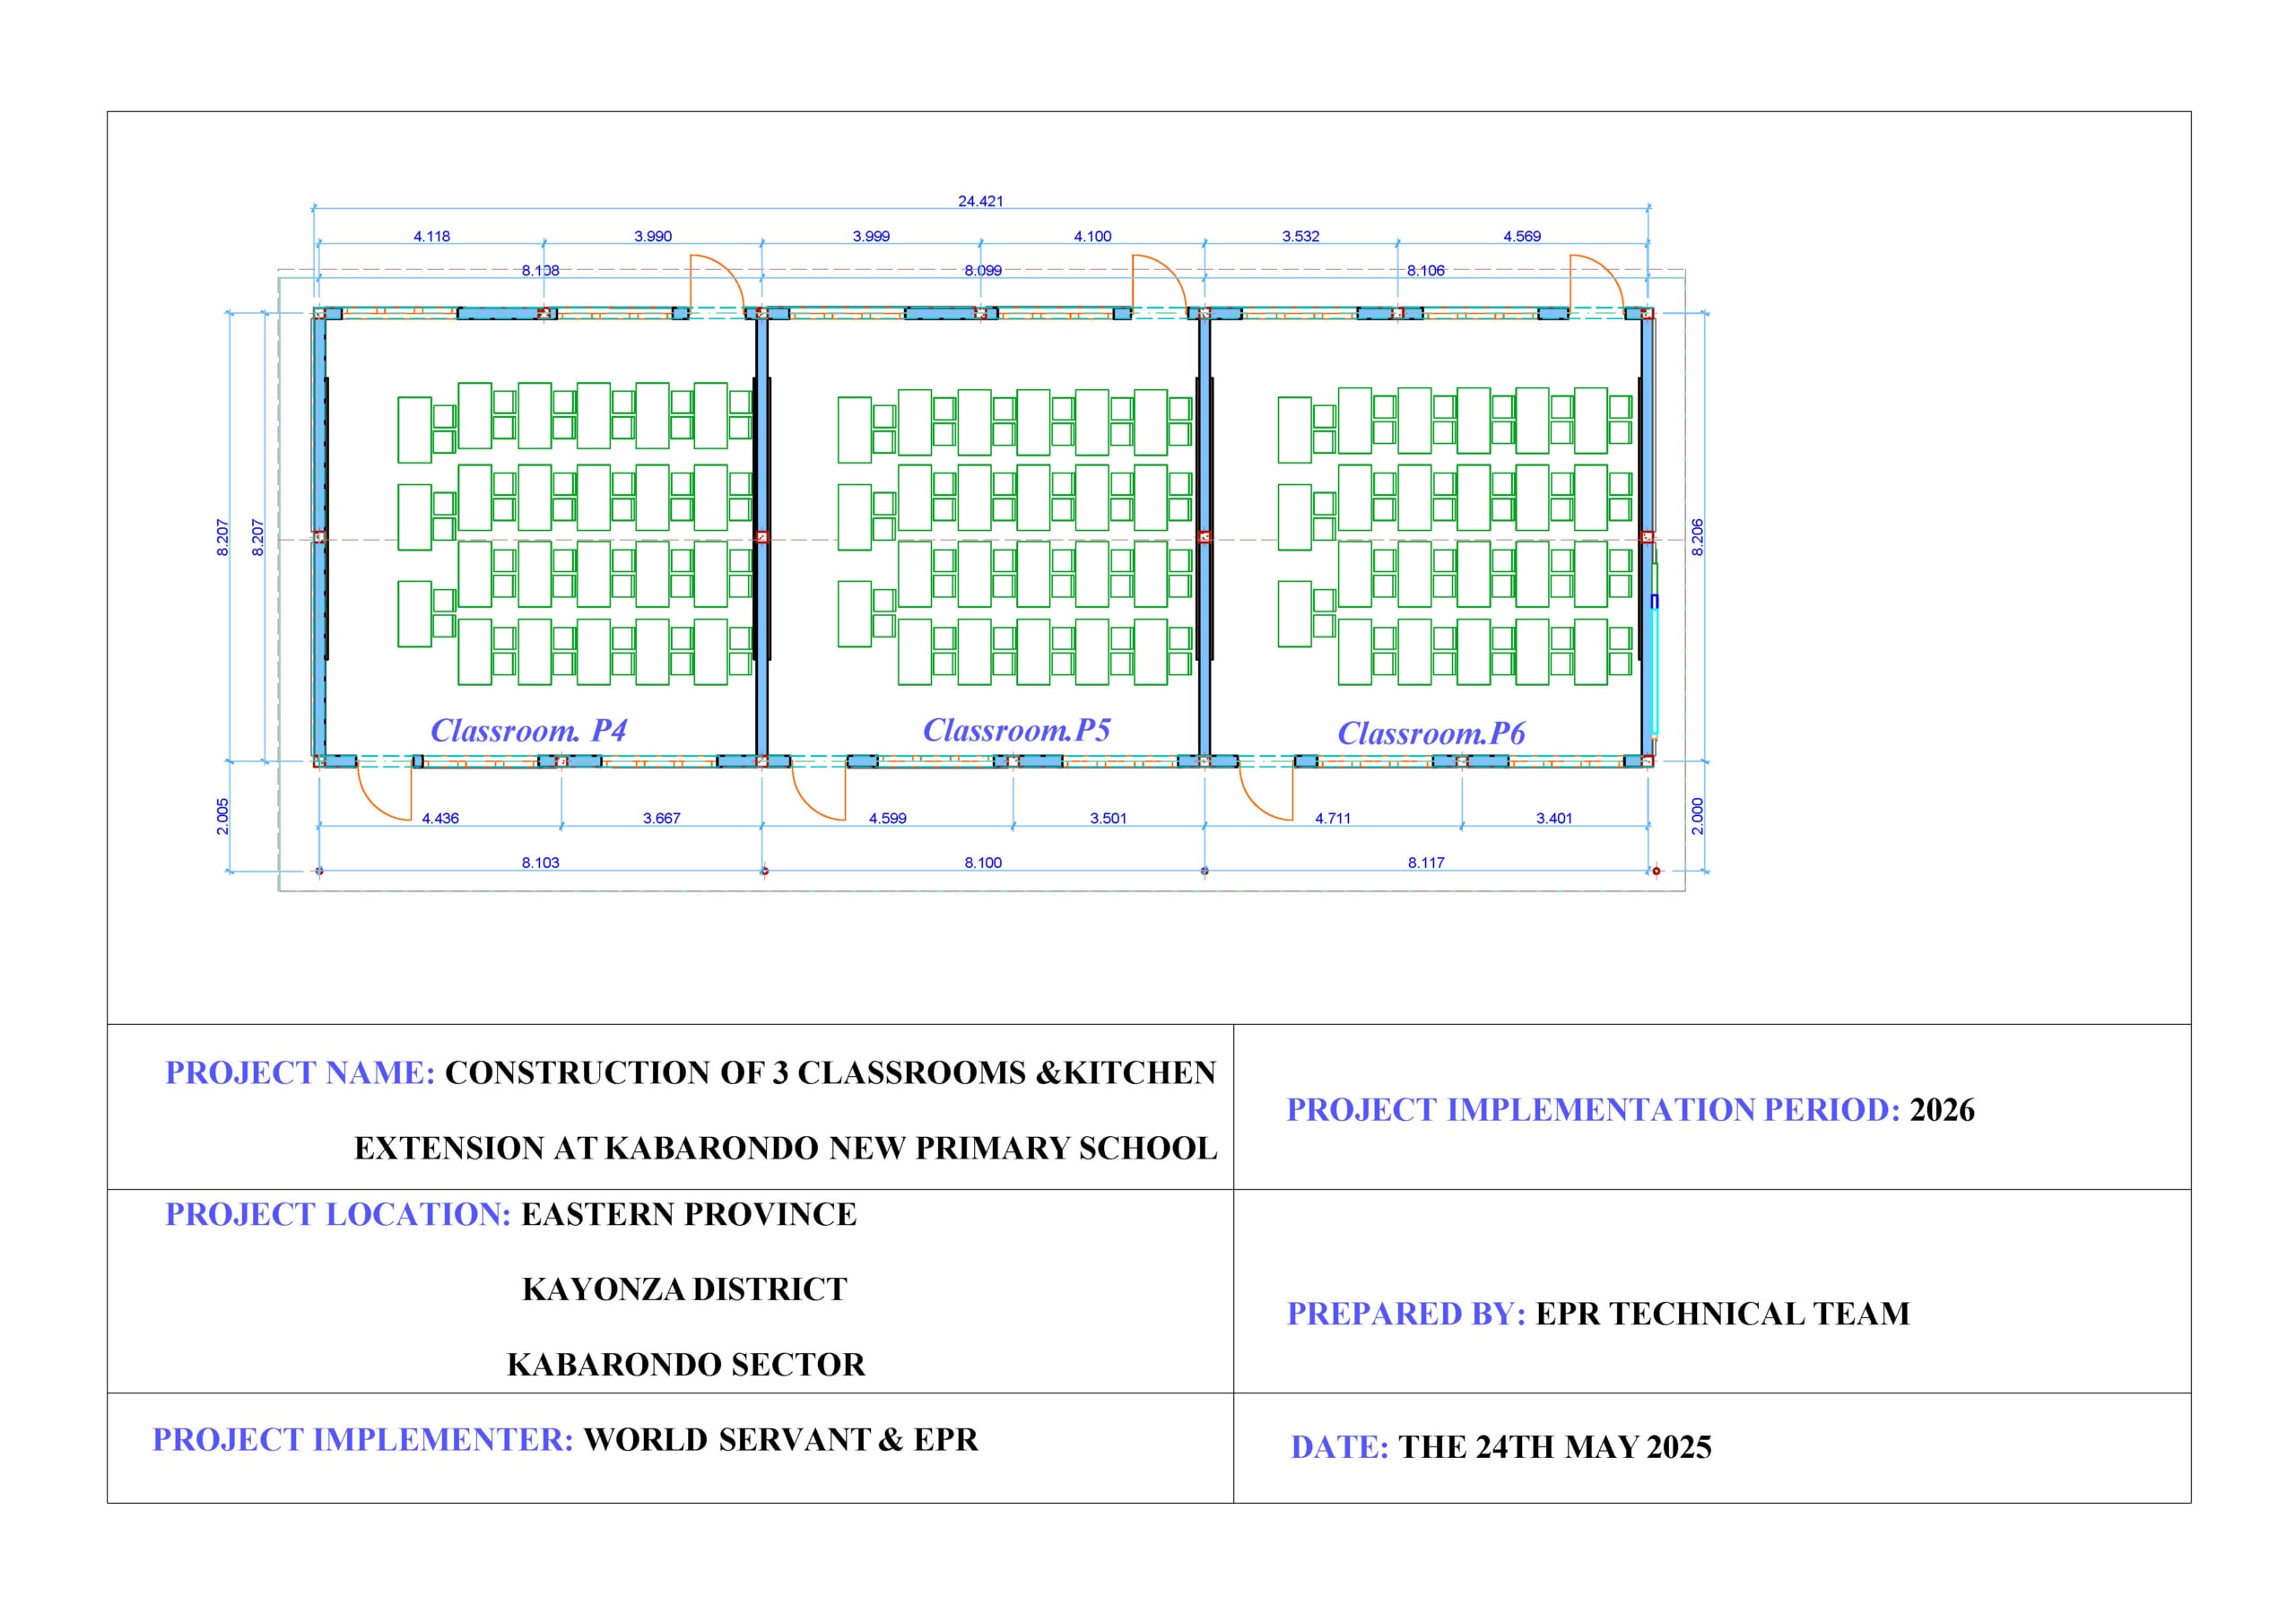Click the date THE 24TH MAY 2025

tap(1554, 1447)
